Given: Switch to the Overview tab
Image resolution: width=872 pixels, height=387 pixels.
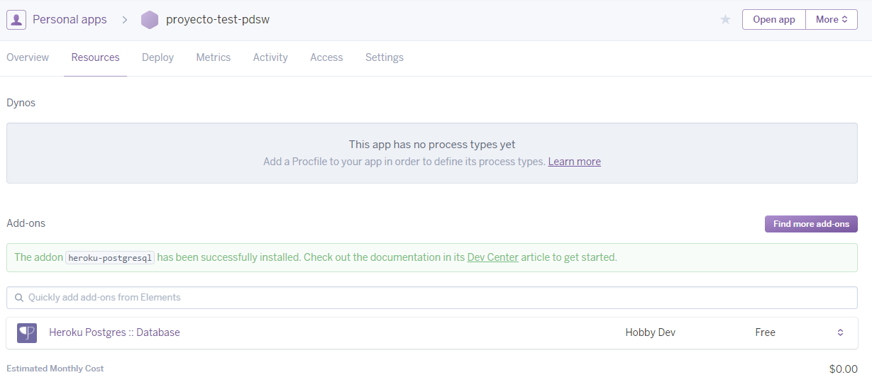Looking at the screenshot, I should click(28, 57).
